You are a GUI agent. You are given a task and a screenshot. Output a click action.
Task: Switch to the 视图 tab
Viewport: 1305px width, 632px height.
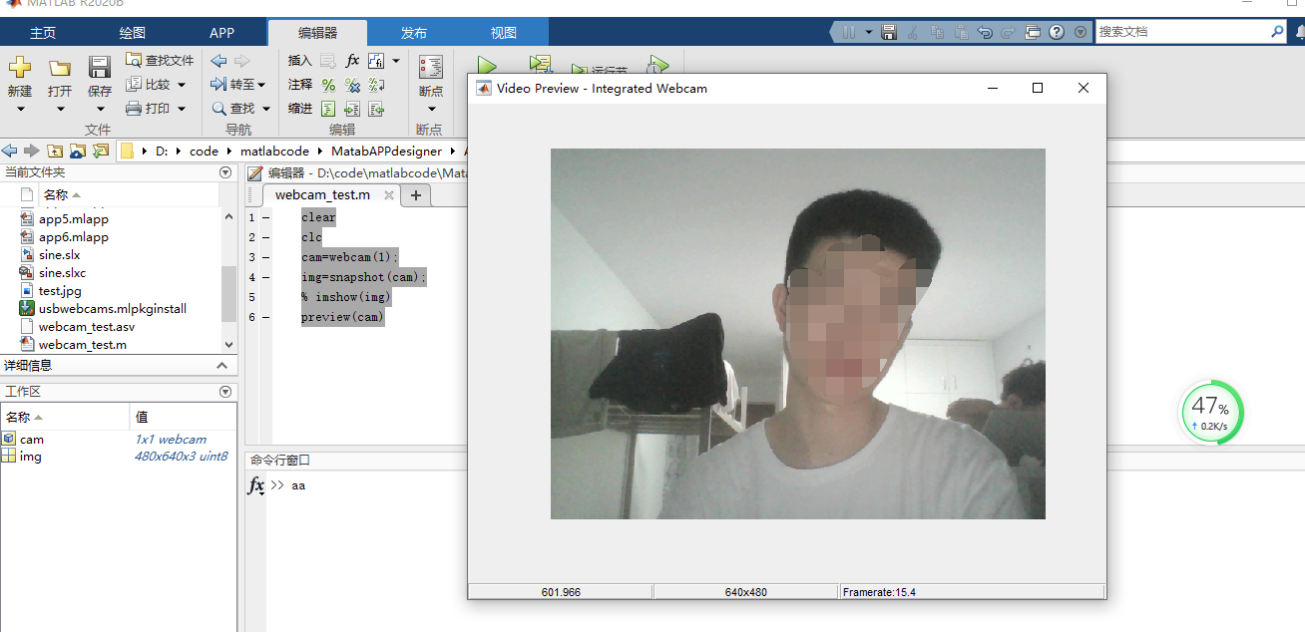[x=504, y=33]
